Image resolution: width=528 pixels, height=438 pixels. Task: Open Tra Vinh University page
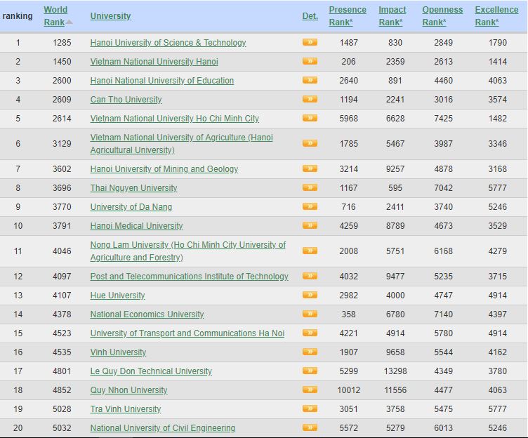126,409
